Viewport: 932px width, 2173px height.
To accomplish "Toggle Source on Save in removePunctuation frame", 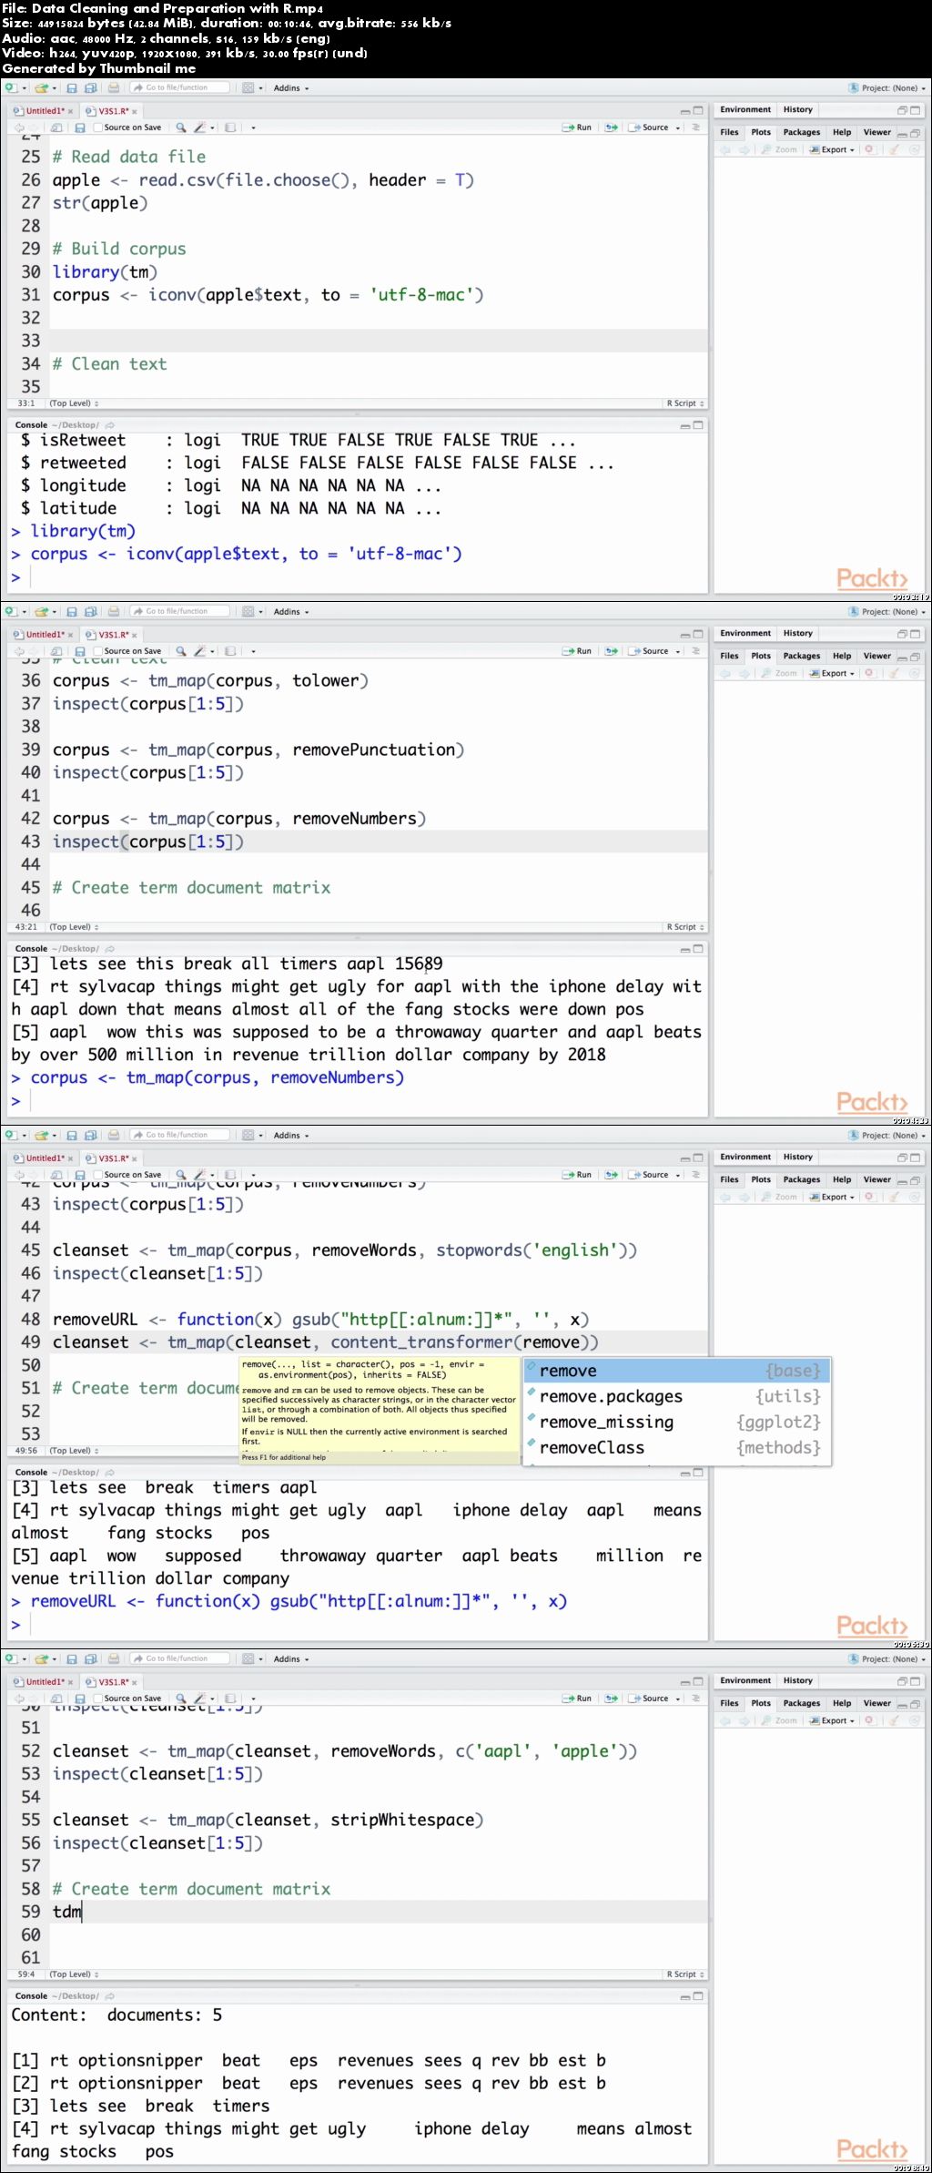I will click(97, 651).
